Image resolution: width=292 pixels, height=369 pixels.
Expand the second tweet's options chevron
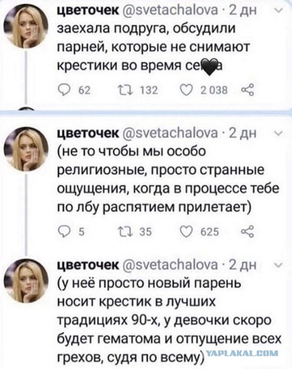click(x=279, y=134)
